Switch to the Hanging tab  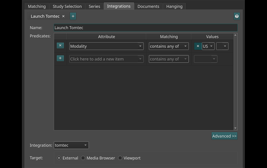click(x=174, y=6)
